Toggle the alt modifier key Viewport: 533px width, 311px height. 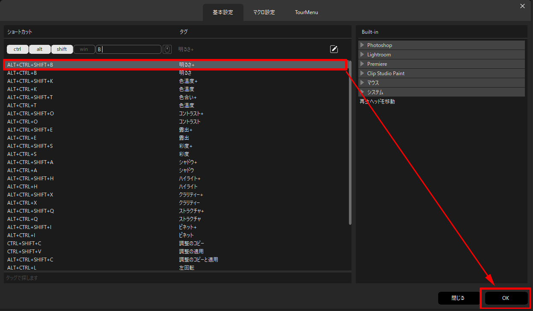(40, 49)
